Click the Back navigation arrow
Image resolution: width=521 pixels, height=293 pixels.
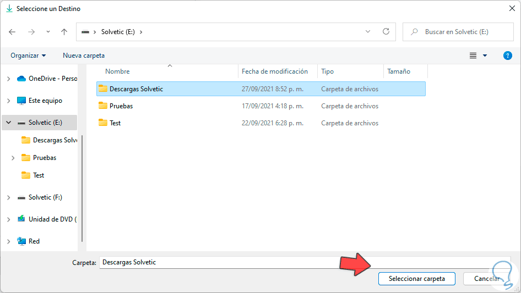(x=13, y=32)
